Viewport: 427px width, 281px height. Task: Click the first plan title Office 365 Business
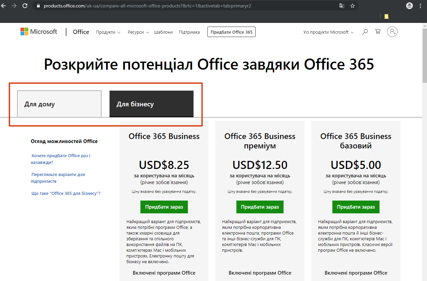(x=164, y=136)
